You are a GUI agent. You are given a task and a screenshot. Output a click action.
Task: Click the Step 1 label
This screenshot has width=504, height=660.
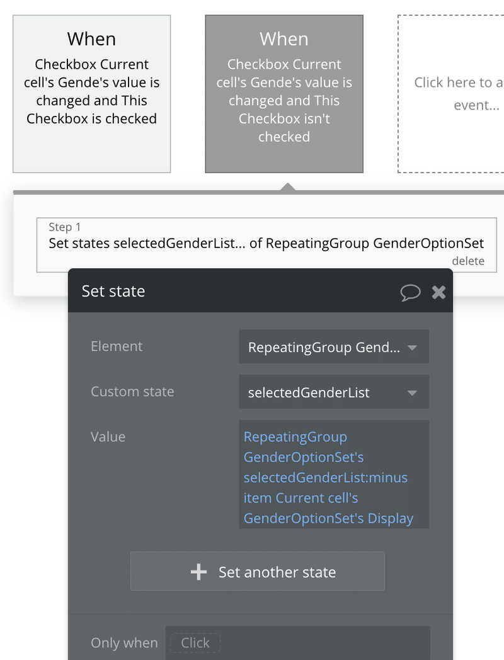[x=64, y=227]
